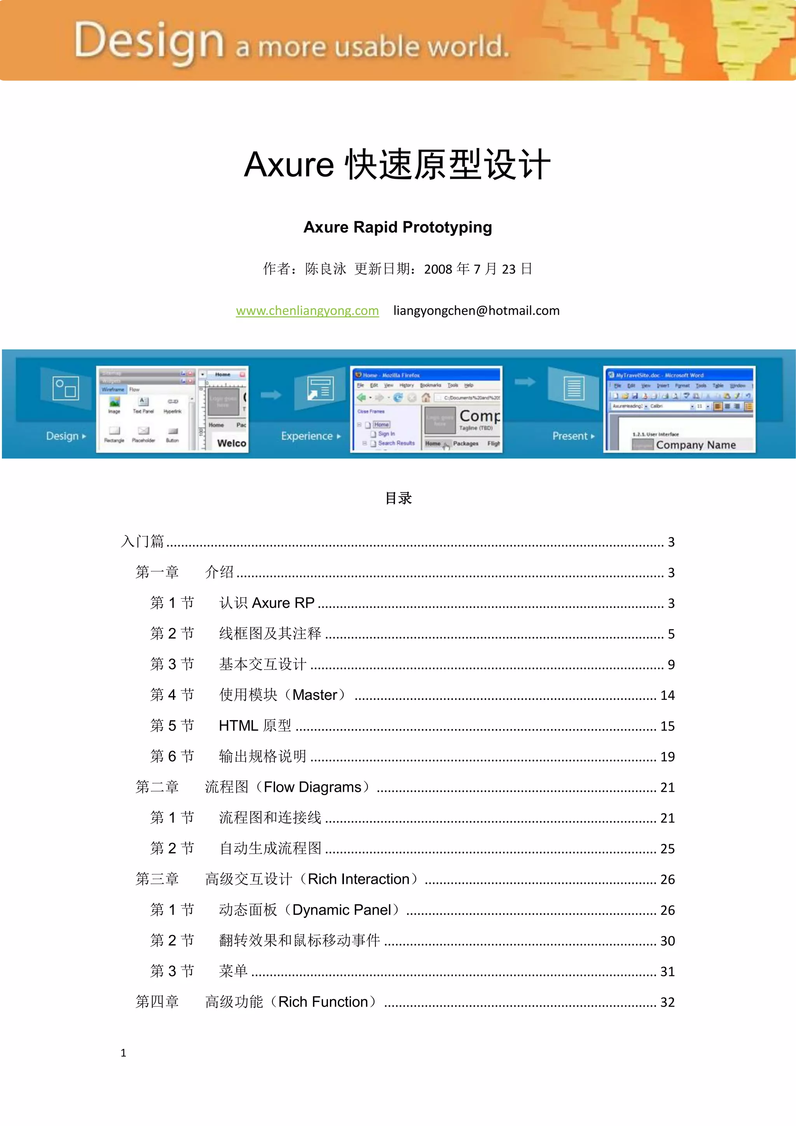Image resolution: width=796 pixels, height=1126 pixels.
Task: Click the Microsoft Word screenshot thumbnail
Action: tap(679, 409)
